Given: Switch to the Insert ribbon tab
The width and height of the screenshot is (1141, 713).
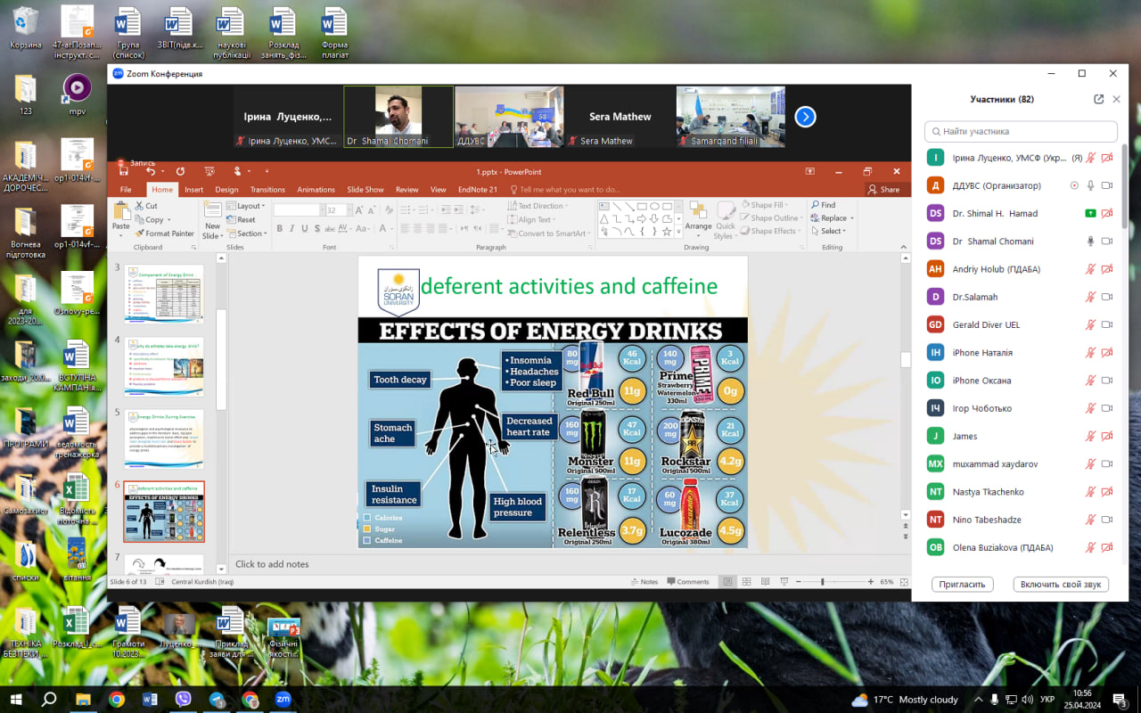Looking at the screenshot, I should [x=193, y=189].
